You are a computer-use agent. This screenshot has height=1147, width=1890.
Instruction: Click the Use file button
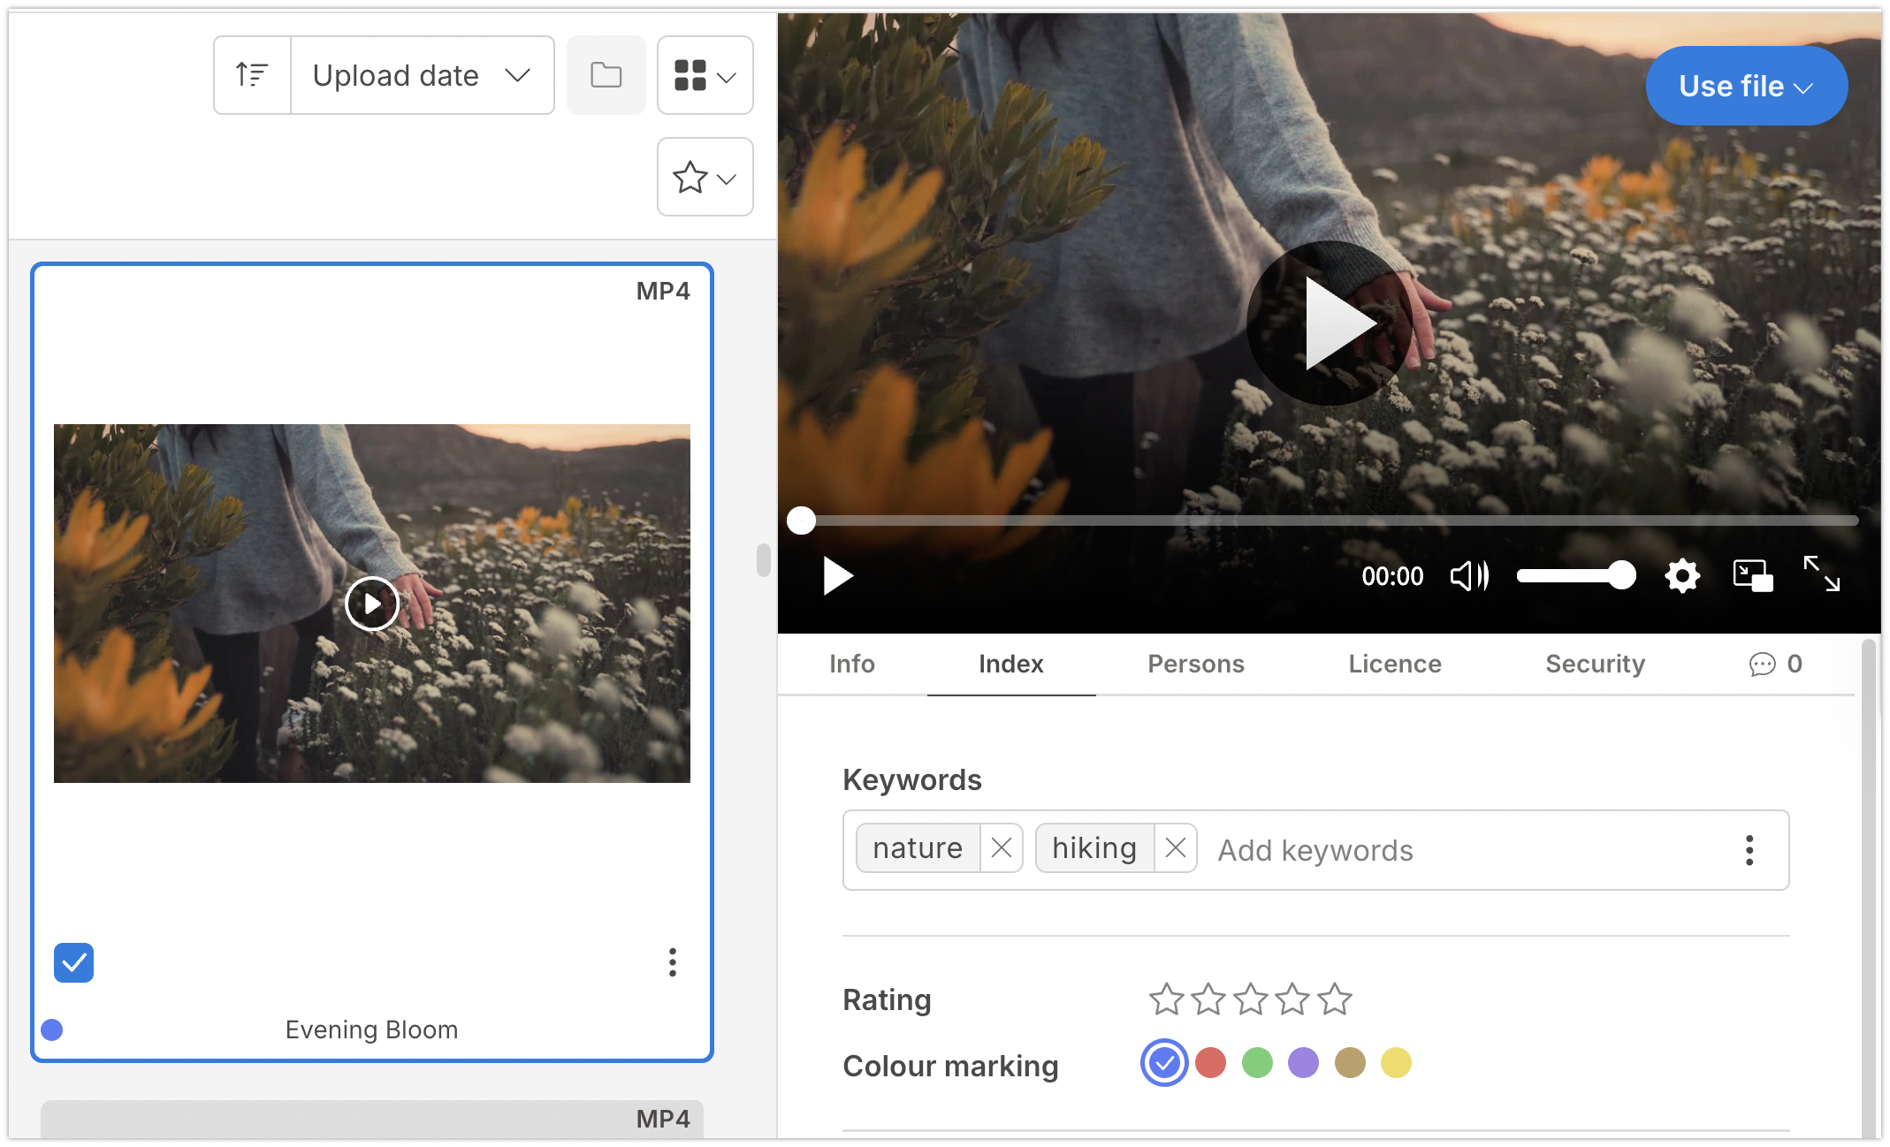[1745, 86]
